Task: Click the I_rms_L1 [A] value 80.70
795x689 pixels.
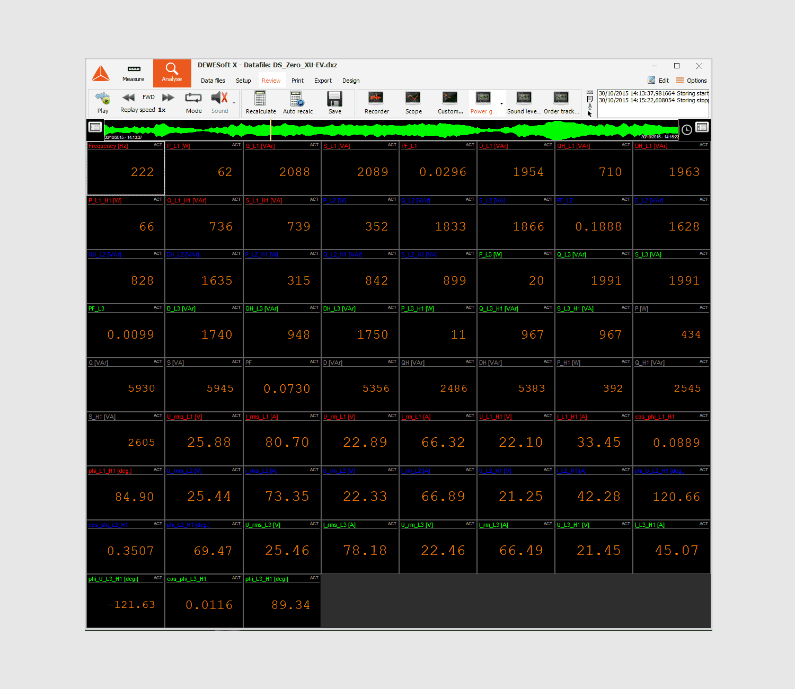Action: click(287, 443)
